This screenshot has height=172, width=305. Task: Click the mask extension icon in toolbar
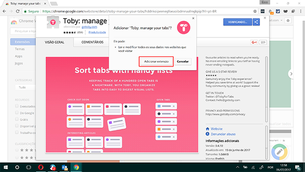pos(285,11)
